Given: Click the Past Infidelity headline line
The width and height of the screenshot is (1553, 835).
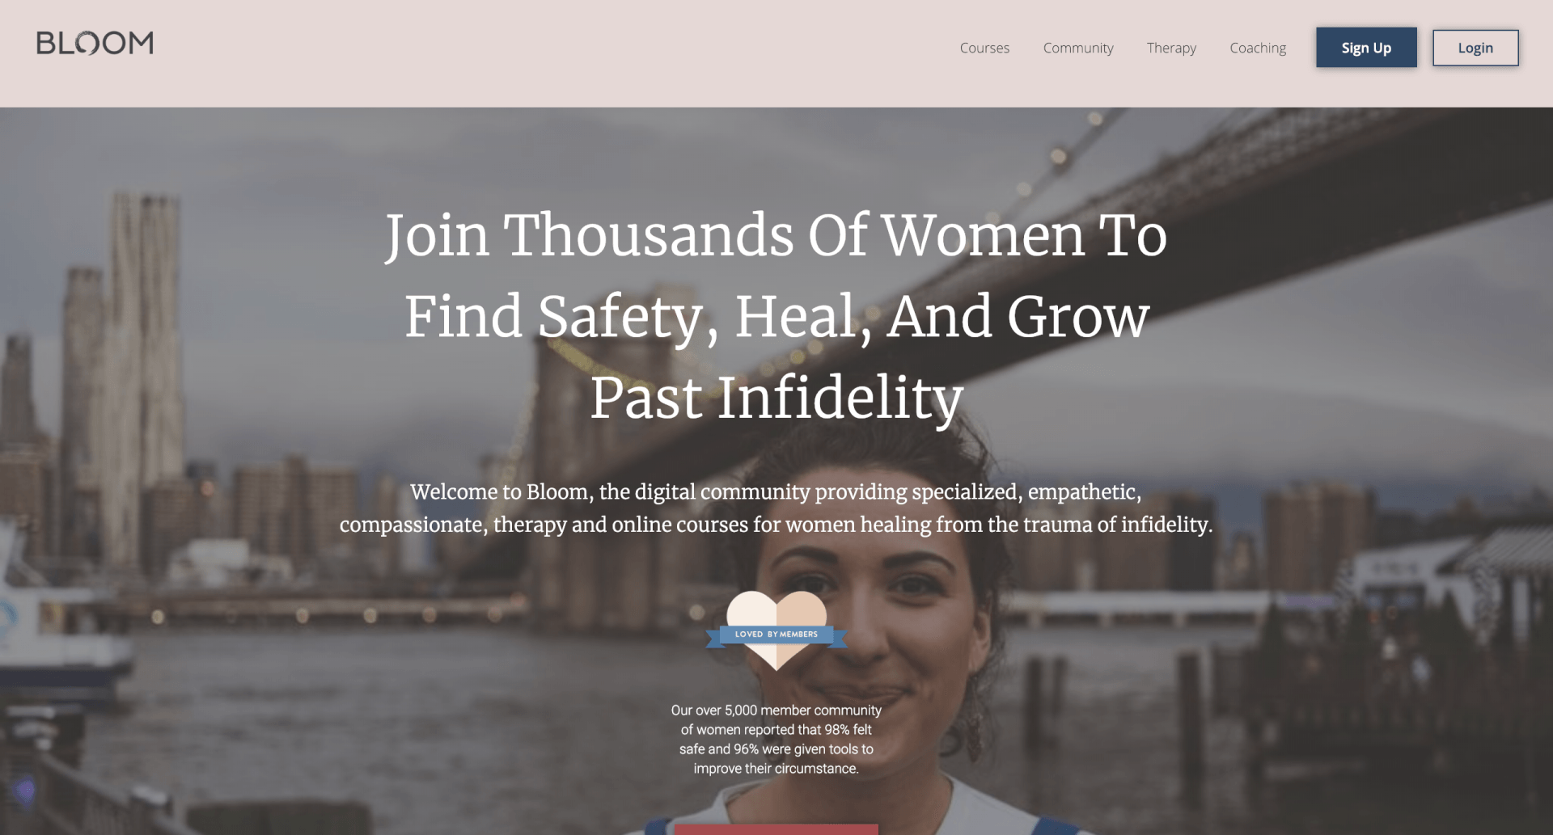Looking at the screenshot, I should coord(776,397).
